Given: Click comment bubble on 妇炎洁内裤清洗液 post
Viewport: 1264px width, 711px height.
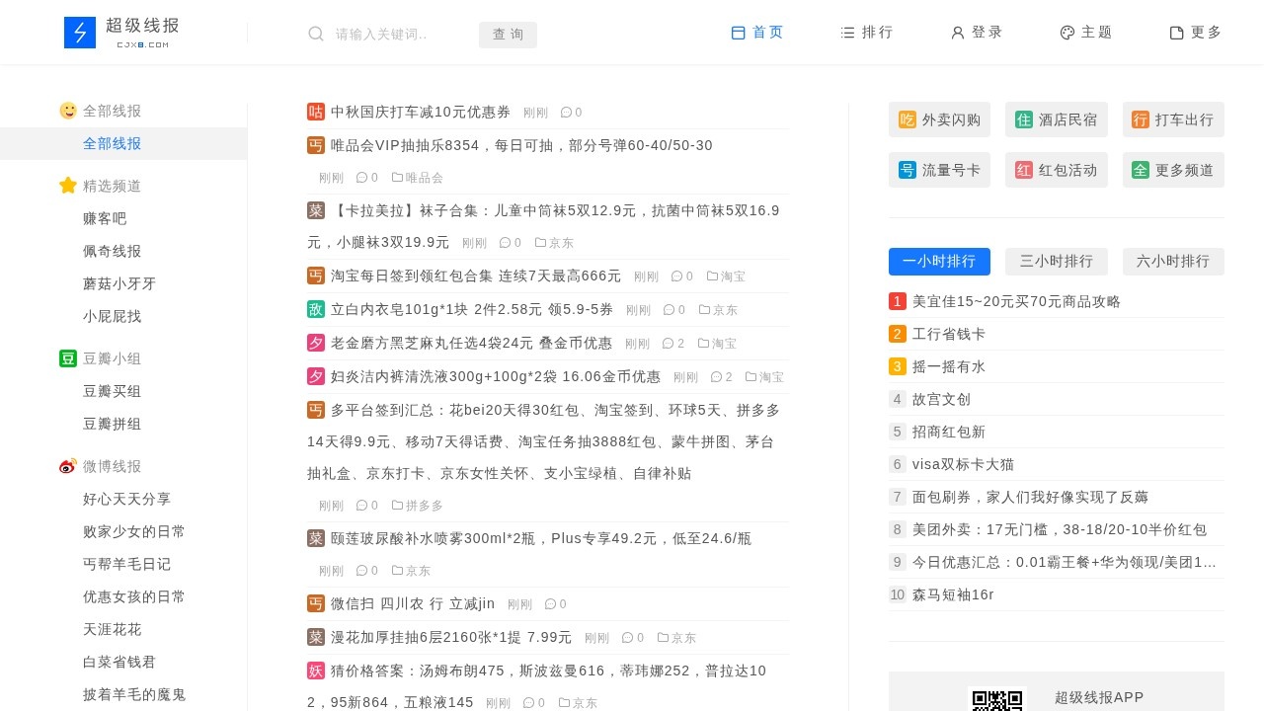Looking at the screenshot, I should (717, 377).
